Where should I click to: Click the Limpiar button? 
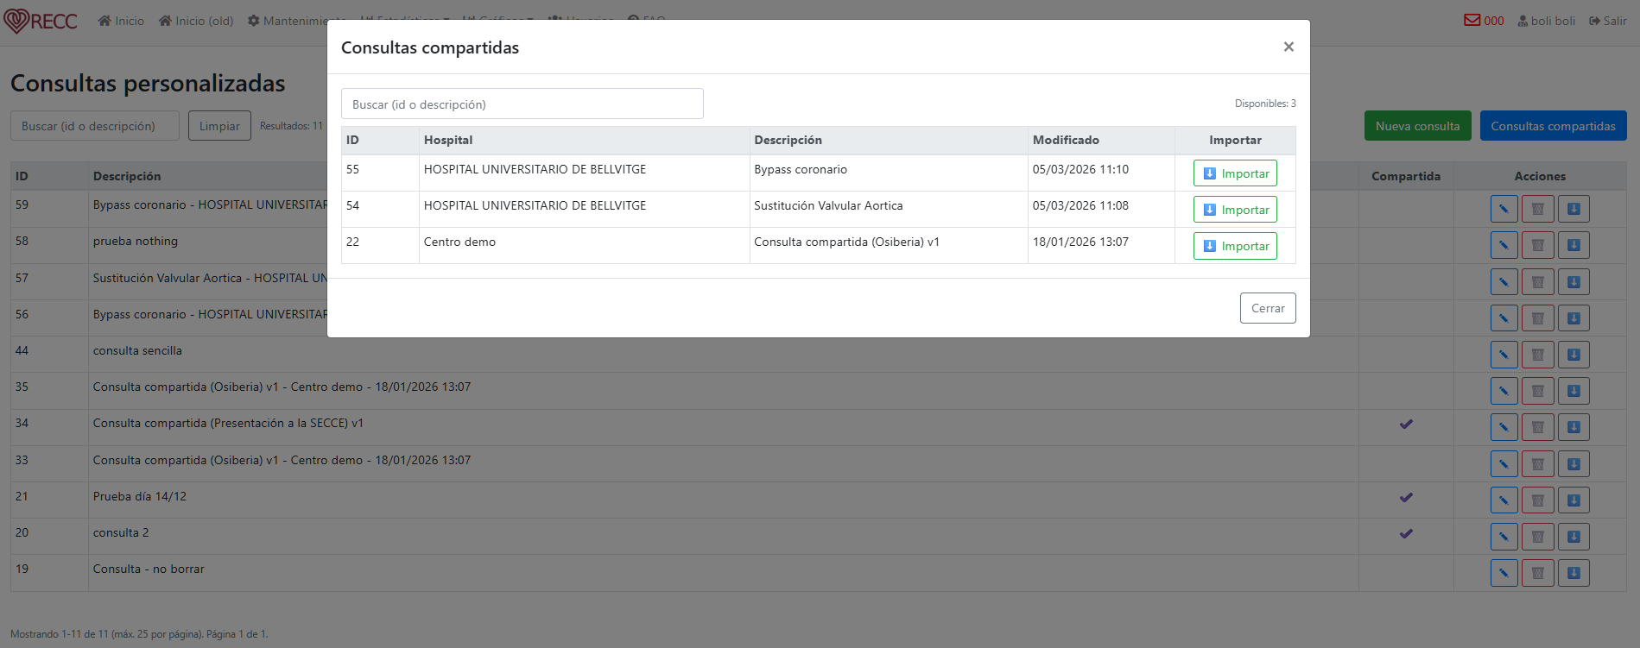coord(219,126)
